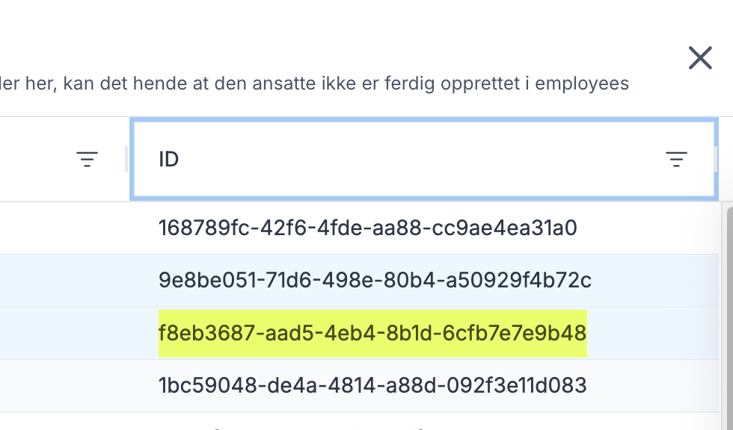Open the filter menu in the ID column

(676, 159)
